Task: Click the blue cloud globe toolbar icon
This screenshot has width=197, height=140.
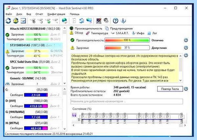Action: [89, 21]
